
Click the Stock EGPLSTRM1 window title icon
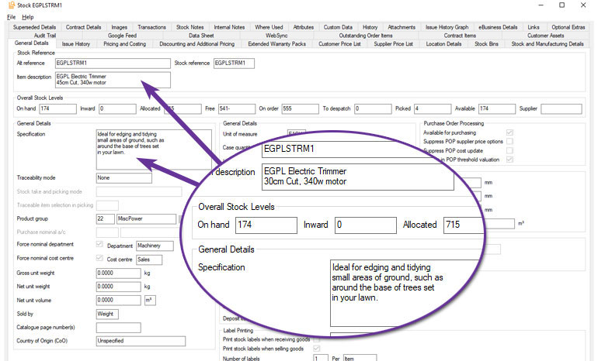[12, 5]
